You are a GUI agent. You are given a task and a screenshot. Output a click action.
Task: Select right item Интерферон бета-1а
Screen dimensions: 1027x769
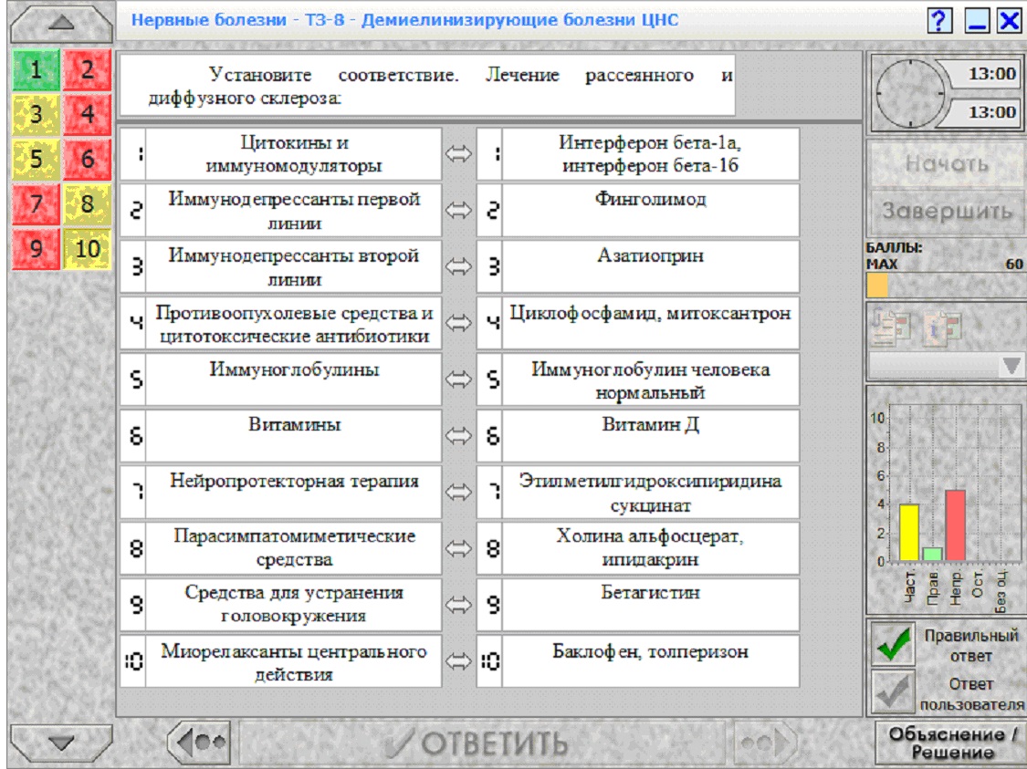click(x=650, y=154)
